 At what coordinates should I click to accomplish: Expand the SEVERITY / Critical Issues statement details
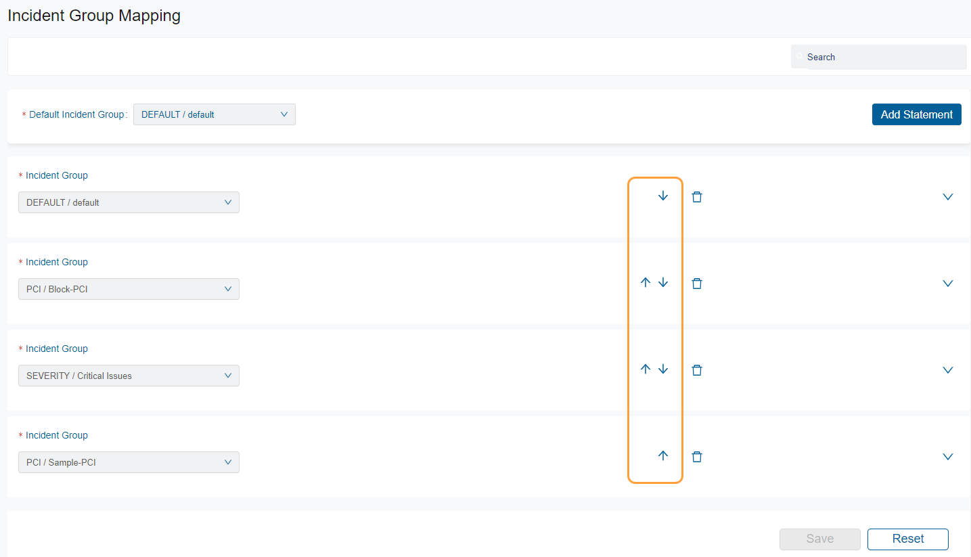click(x=947, y=370)
